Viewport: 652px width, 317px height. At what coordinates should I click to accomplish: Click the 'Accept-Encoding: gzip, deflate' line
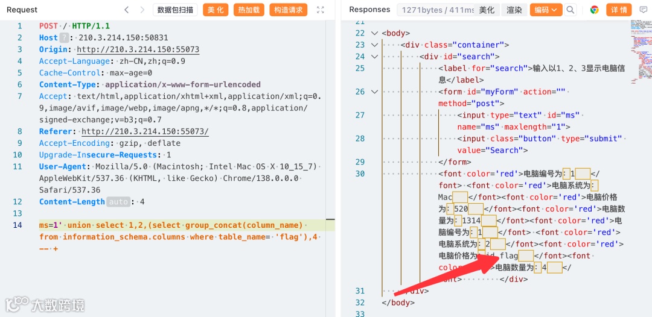click(110, 143)
